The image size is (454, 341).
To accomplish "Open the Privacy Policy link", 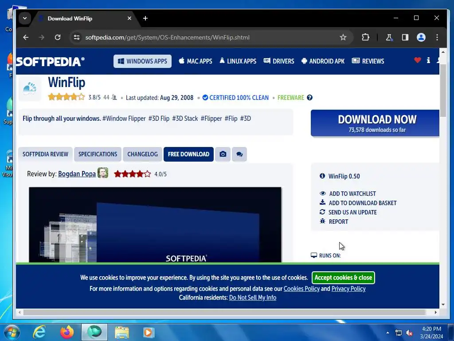I will click(x=348, y=289).
